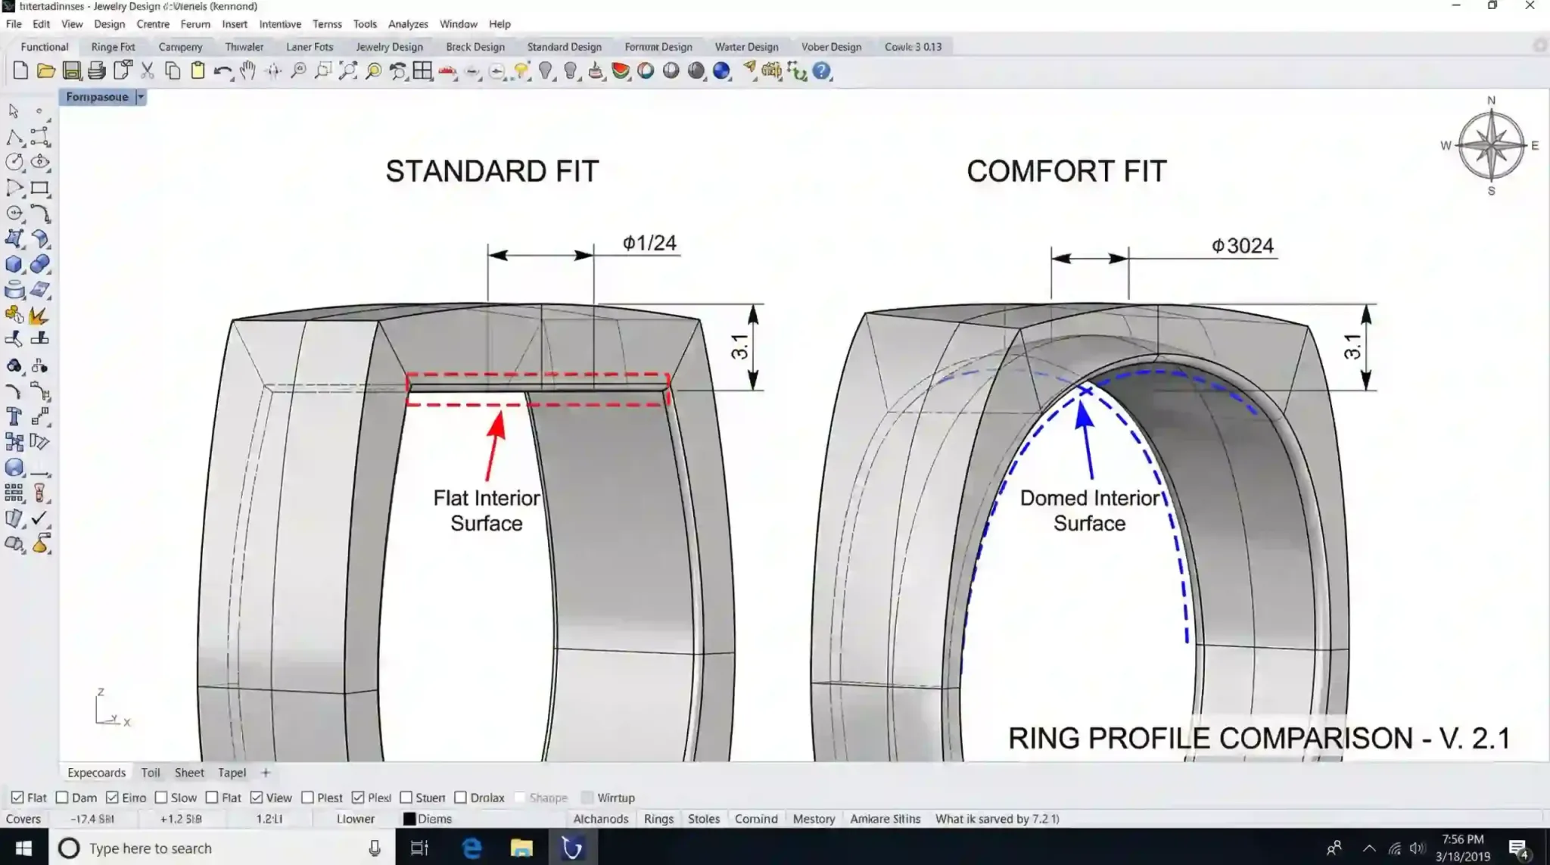Viewport: 1550px width, 865px height.
Task: Save the model with the floppy disk icon
Action: pos(71,71)
